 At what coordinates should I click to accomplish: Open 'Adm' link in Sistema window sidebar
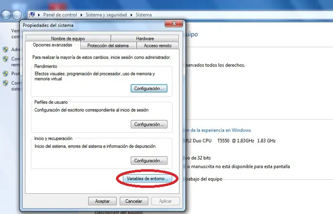(x=16, y=49)
